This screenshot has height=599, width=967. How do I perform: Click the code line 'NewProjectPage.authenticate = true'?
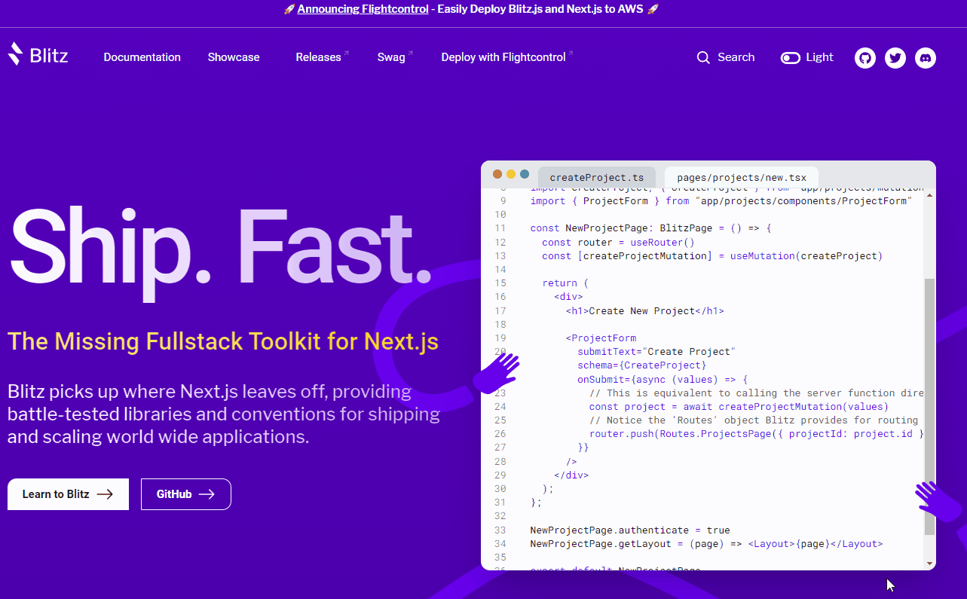pos(630,530)
